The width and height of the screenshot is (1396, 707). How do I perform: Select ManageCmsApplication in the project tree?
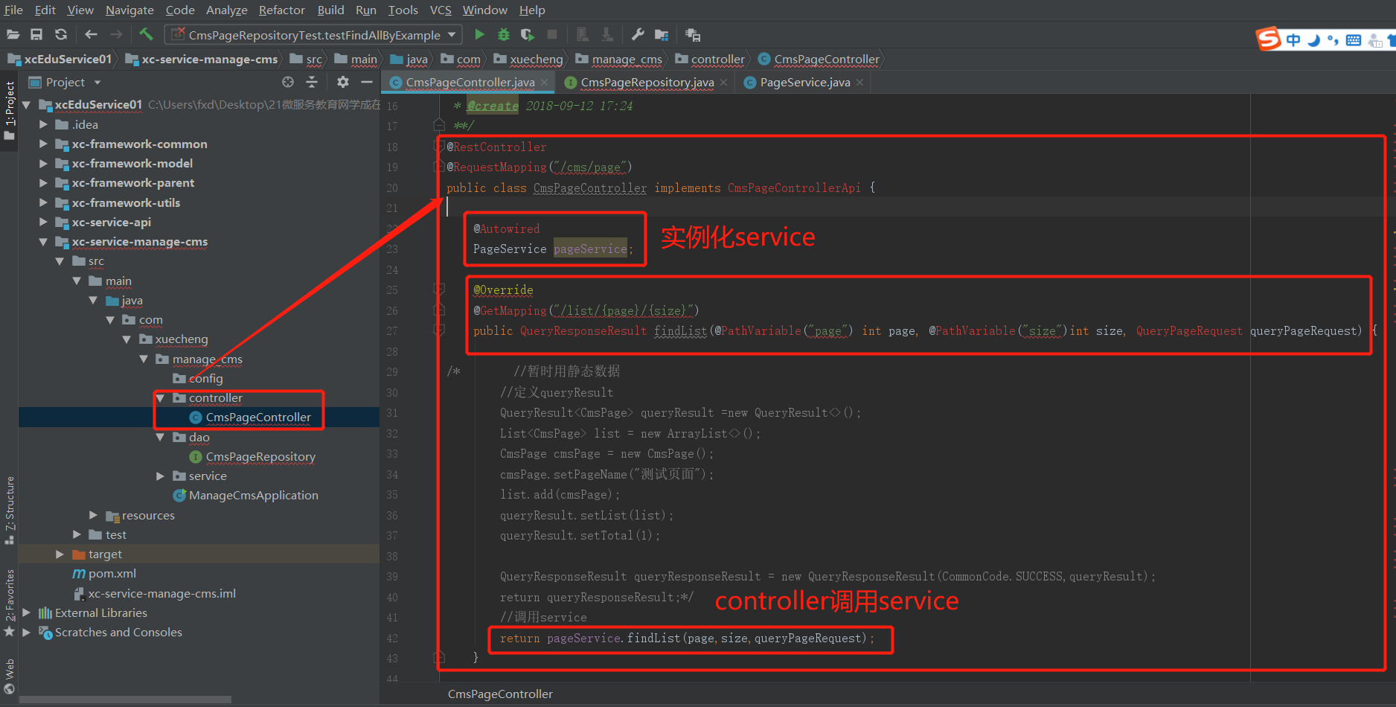(x=254, y=496)
